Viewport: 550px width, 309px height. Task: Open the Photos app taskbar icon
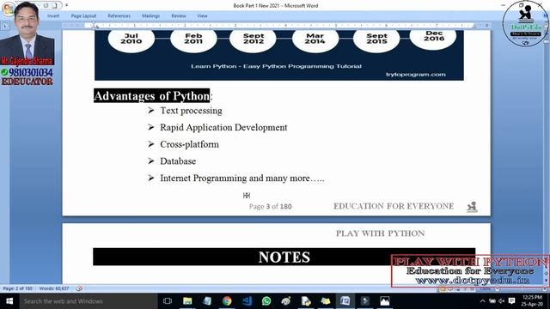click(384, 301)
